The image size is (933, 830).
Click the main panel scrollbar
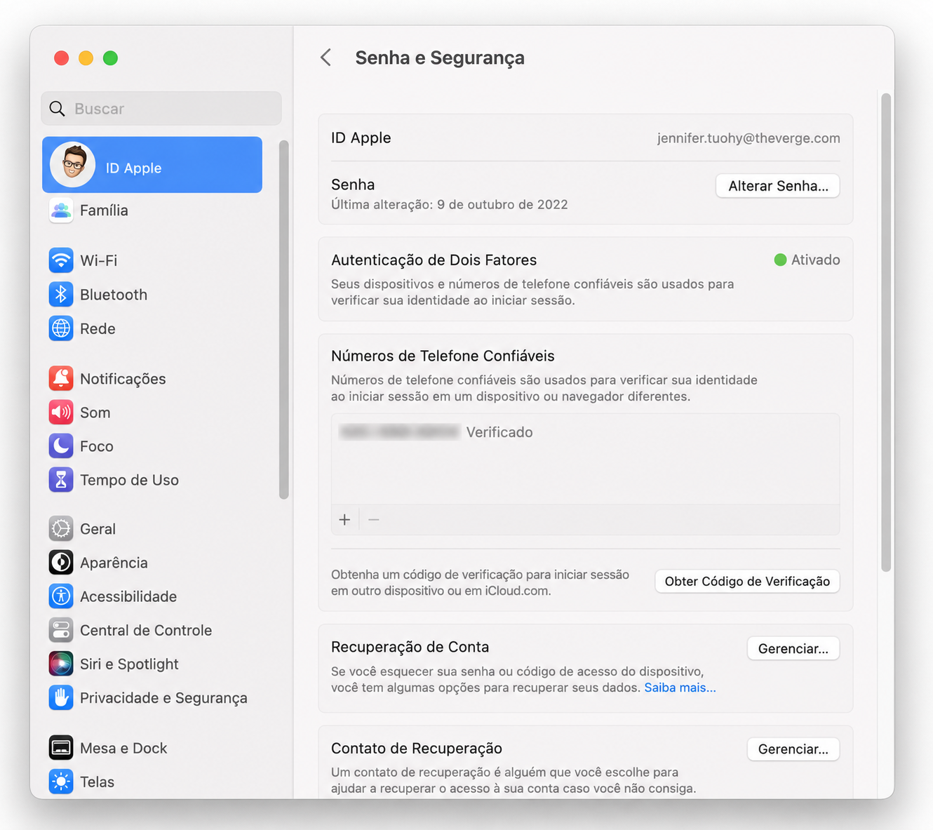[886, 332]
